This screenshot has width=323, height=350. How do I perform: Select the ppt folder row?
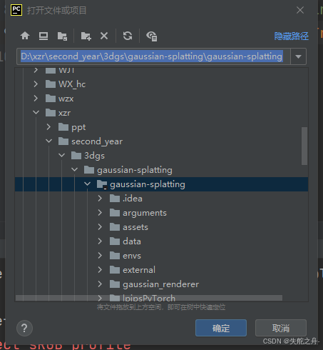(x=161, y=127)
